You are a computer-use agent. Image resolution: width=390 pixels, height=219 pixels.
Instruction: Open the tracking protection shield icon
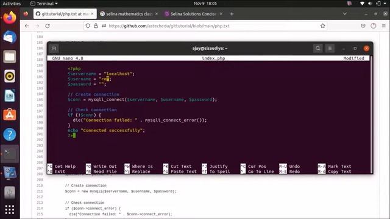pos(88,26)
